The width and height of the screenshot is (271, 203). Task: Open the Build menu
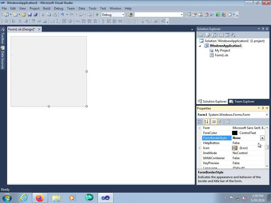click(47, 8)
